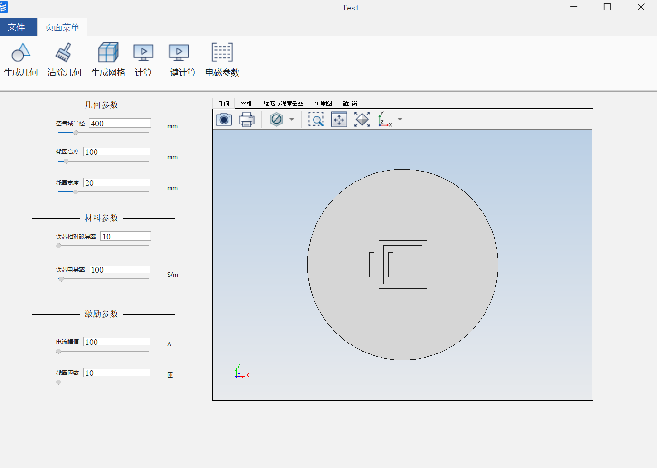
Task: Click the 空气域半径 input field showing 400
Action: tap(120, 123)
